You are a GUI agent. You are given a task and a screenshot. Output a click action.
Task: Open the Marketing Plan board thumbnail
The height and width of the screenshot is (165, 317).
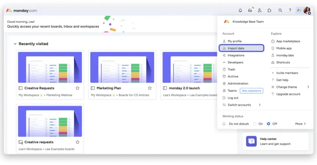pyautogui.click(x=122, y=67)
